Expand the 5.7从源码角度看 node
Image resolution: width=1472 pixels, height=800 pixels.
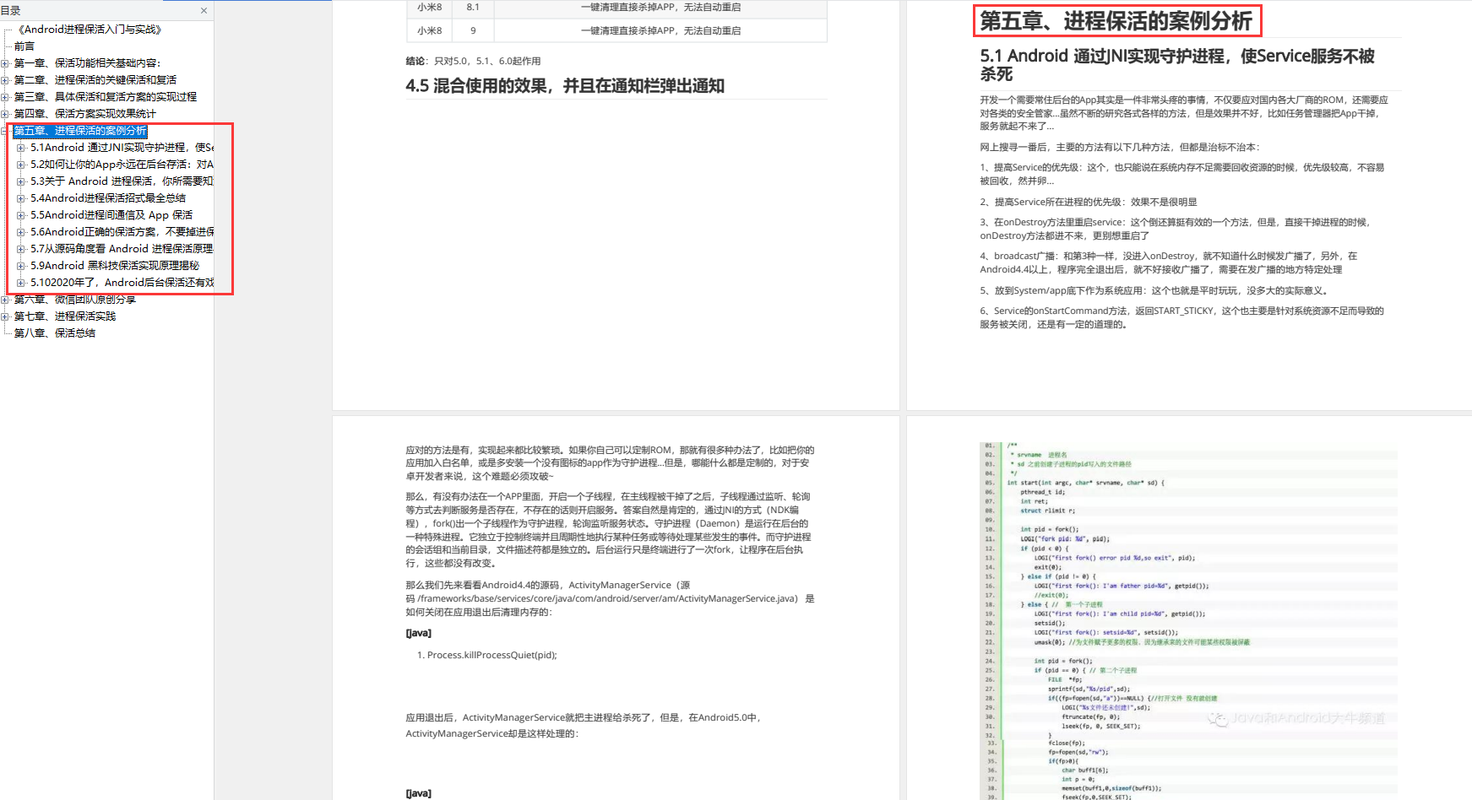click(x=21, y=249)
